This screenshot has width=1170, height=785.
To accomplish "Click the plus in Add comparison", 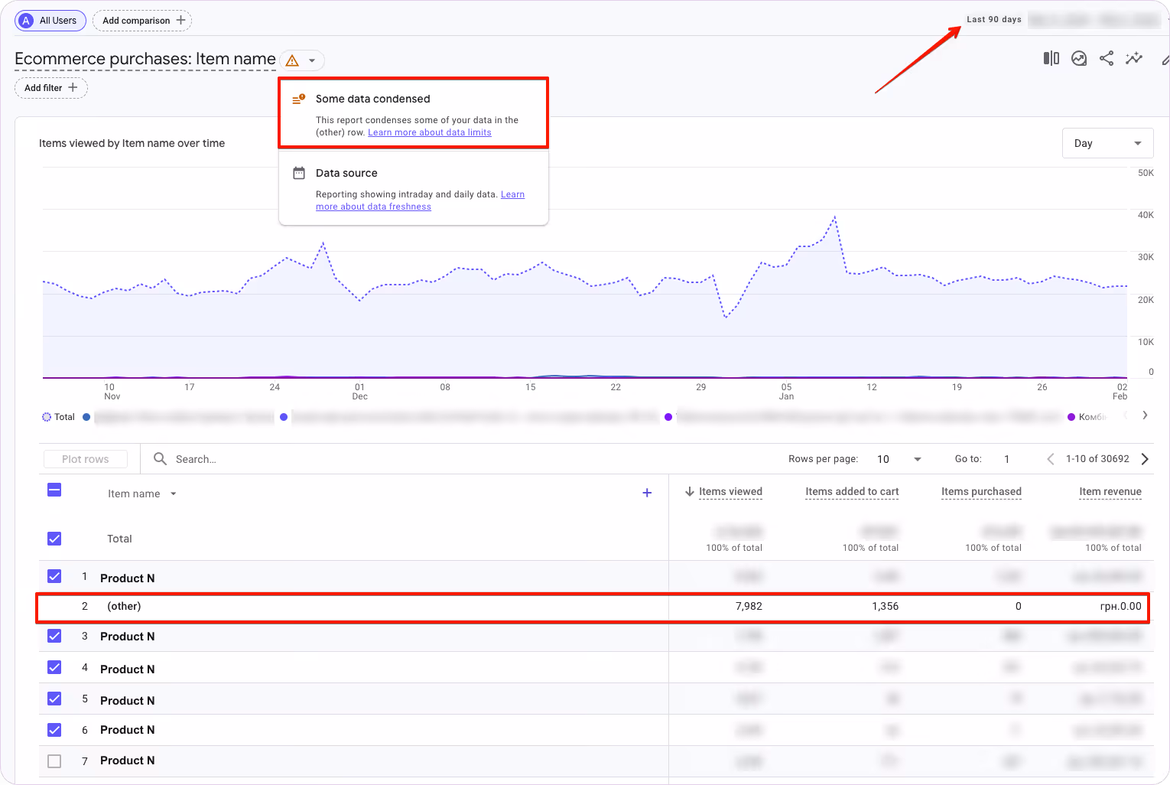I will [181, 20].
